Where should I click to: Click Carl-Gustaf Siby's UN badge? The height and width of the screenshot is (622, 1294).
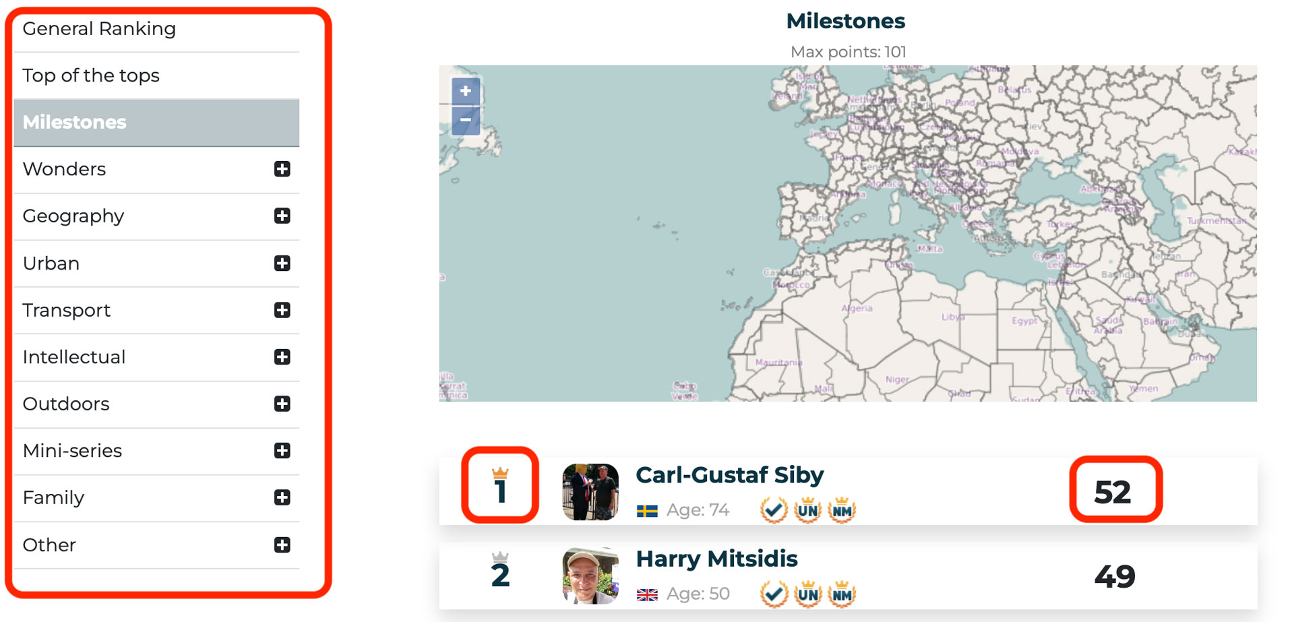pyautogui.click(x=807, y=510)
